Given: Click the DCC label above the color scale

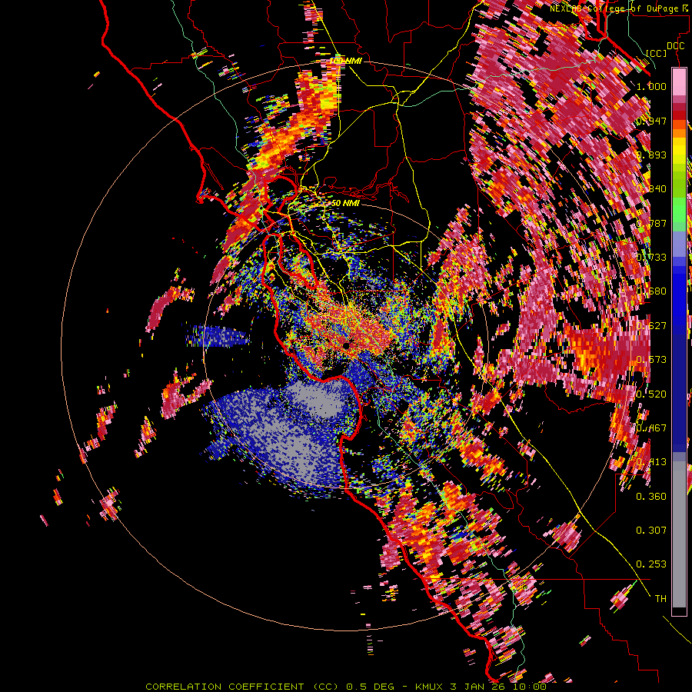Looking at the screenshot, I should [675, 46].
